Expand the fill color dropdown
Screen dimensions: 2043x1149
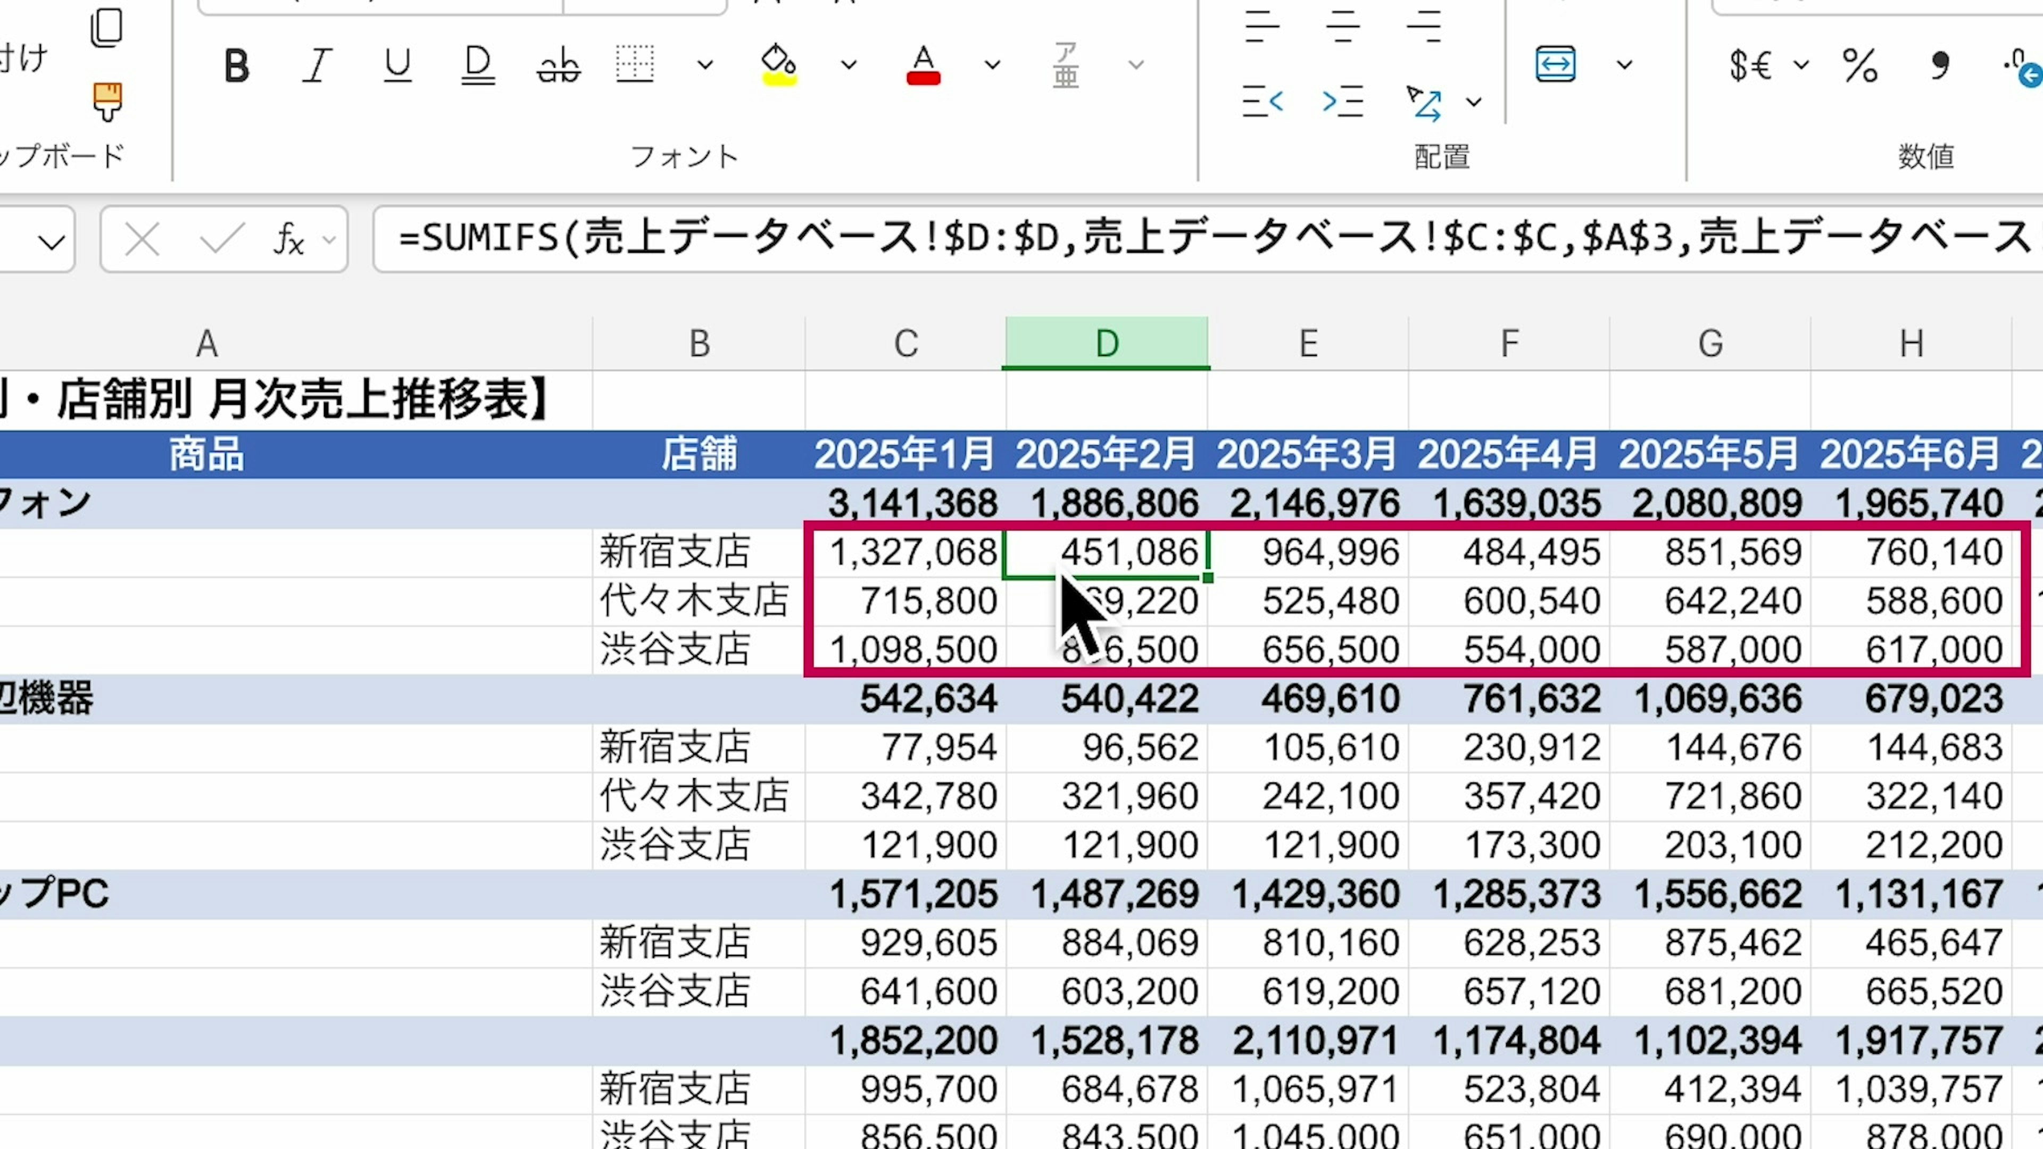[x=849, y=65]
